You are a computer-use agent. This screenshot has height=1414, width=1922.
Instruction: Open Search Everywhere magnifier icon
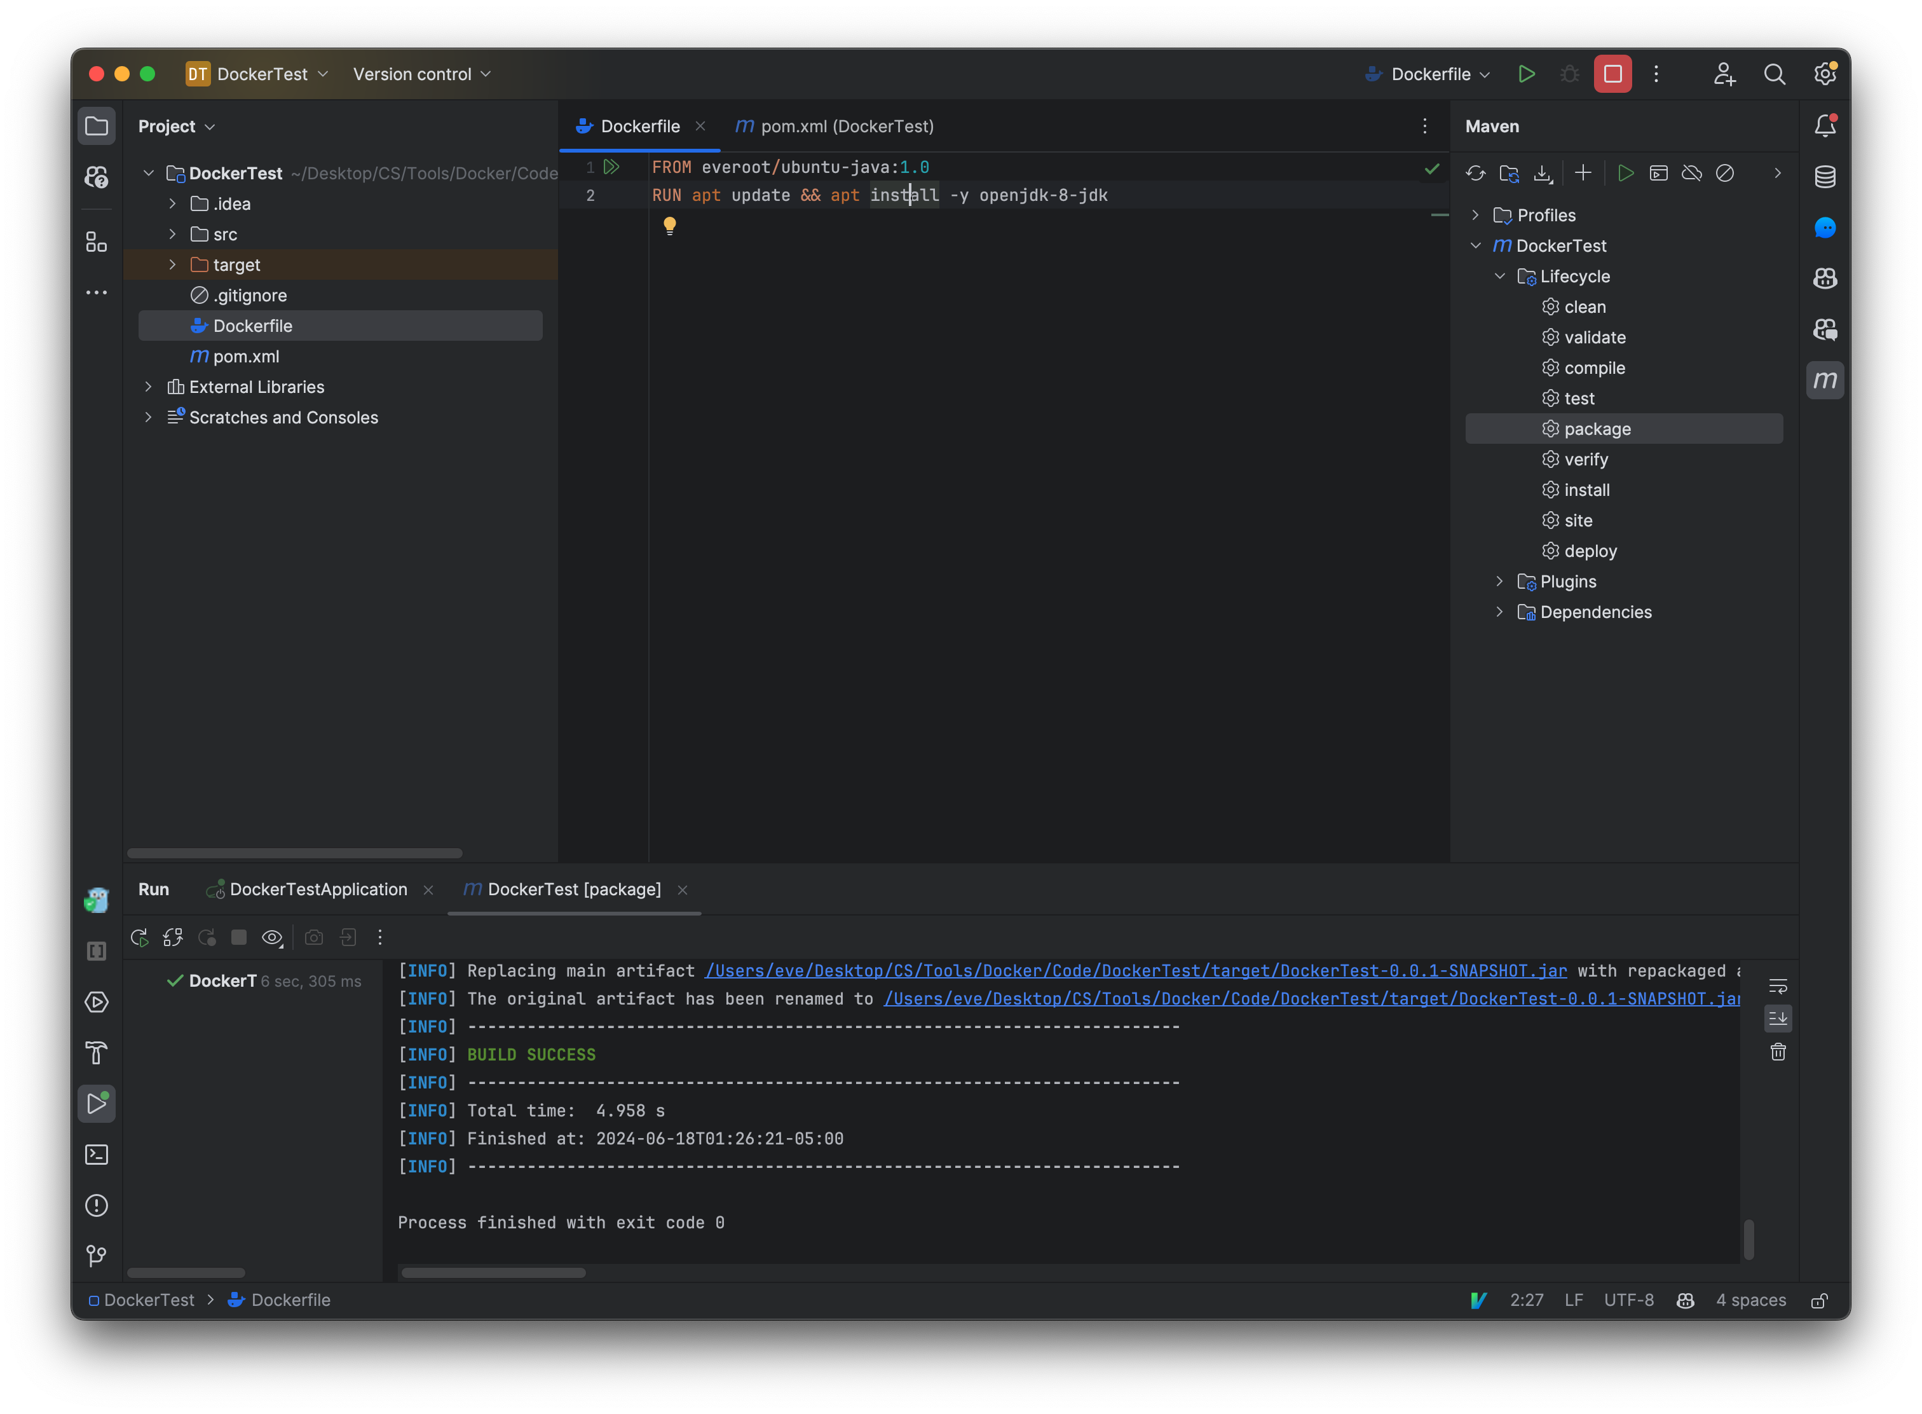[x=1774, y=74]
